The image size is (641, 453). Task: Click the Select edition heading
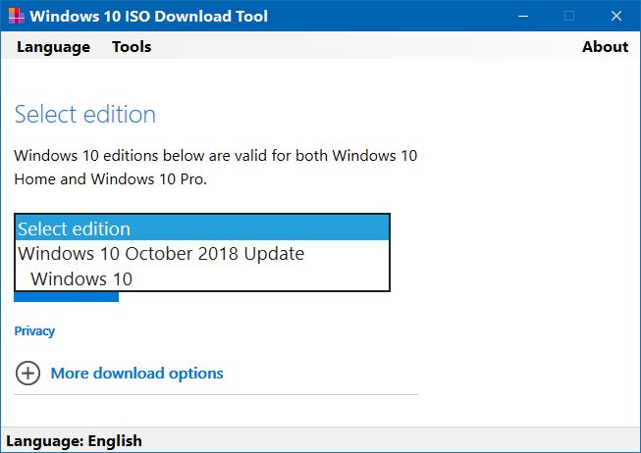click(85, 114)
